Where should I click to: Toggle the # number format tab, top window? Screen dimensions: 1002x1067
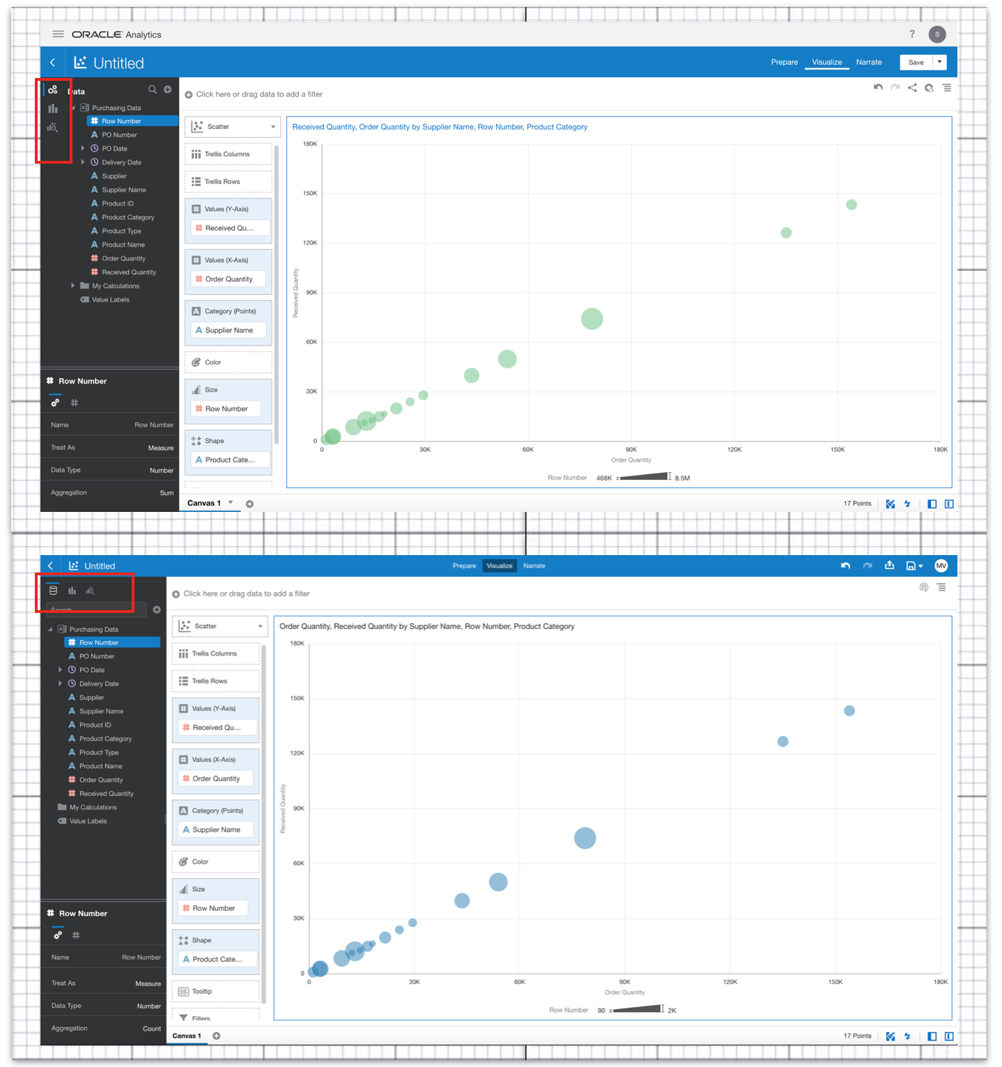click(x=75, y=403)
